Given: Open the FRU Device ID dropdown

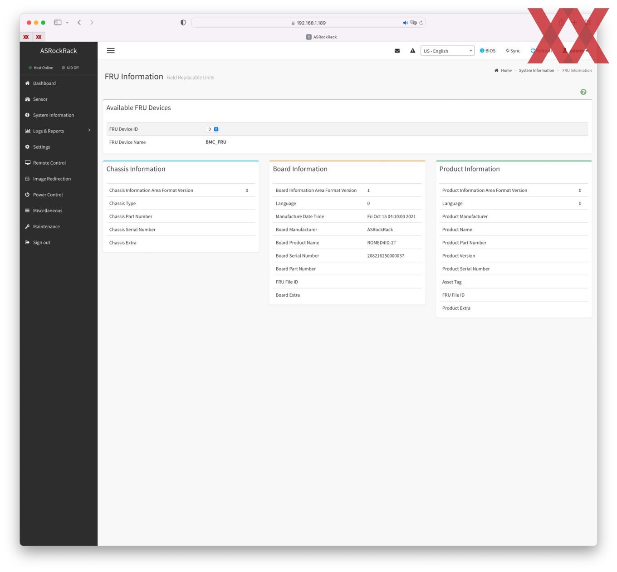Looking at the screenshot, I should (213, 129).
